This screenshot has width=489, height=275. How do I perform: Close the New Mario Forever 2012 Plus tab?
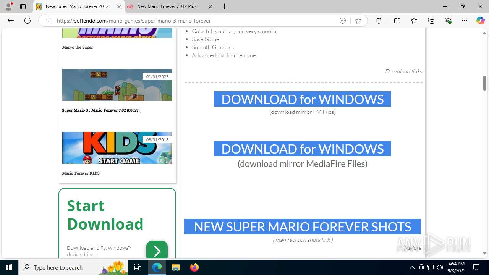point(210,6)
